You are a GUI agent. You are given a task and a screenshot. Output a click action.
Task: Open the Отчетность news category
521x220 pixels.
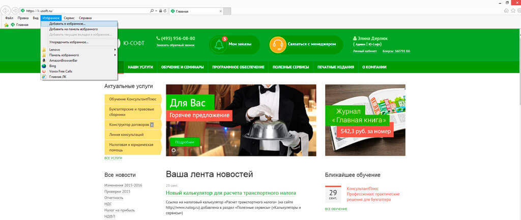click(113, 198)
